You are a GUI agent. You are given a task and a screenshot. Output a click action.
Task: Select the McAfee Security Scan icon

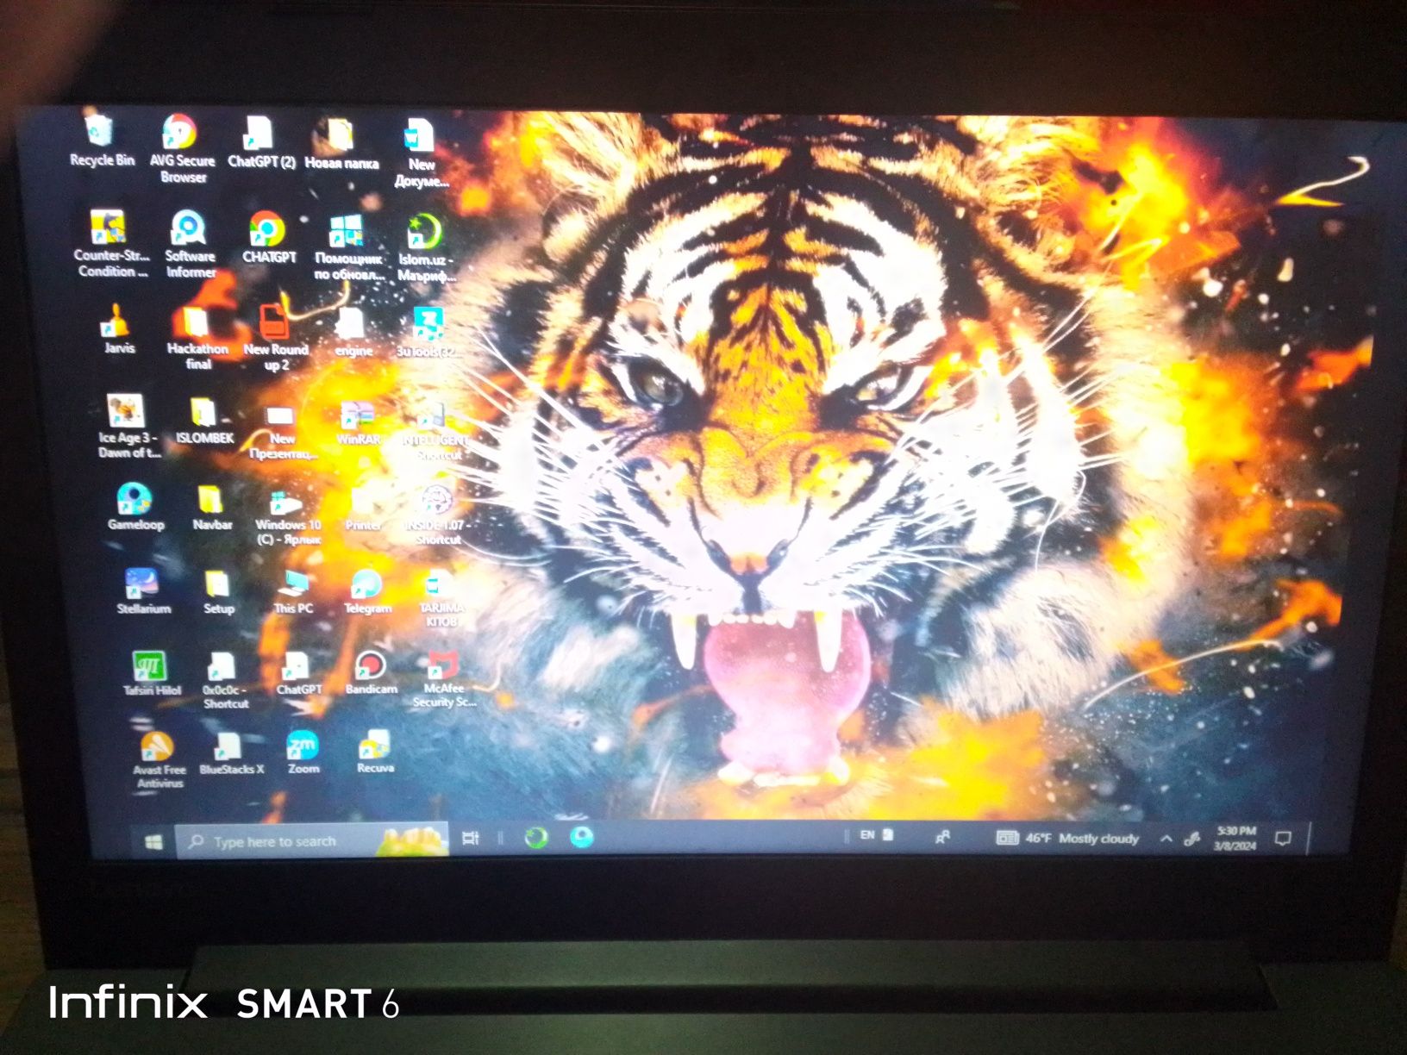click(444, 679)
